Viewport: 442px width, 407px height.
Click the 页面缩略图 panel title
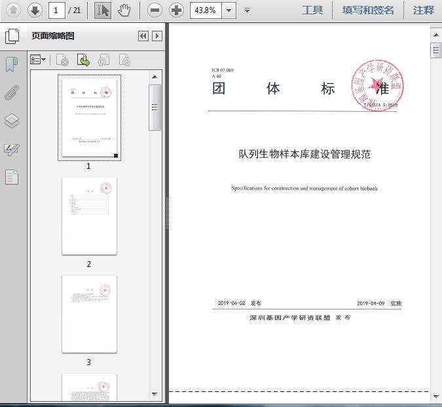pyautogui.click(x=53, y=36)
